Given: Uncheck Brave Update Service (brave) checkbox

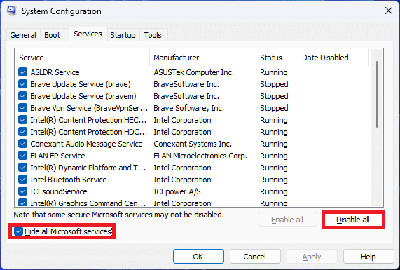Looking at the screenshot, I should [22, 84].
